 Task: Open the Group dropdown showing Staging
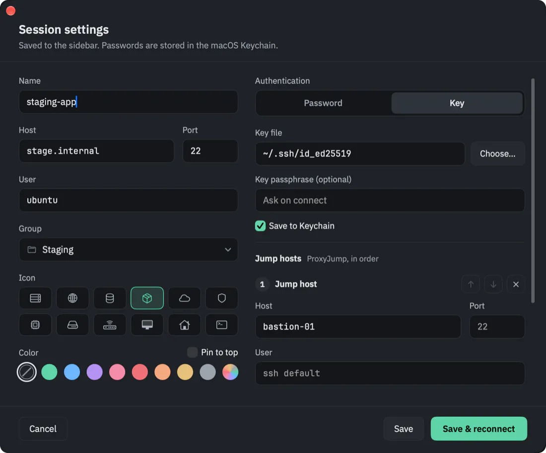tap(129, 249)
